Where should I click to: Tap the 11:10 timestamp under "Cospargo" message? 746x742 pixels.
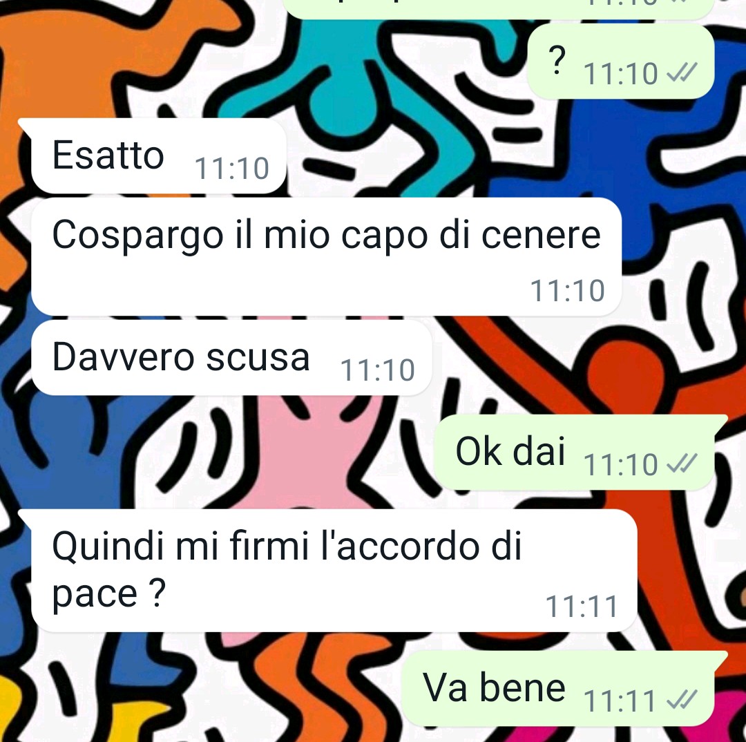pos(567,290)
